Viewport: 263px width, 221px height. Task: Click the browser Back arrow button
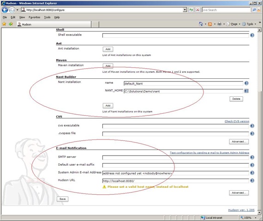5,10
